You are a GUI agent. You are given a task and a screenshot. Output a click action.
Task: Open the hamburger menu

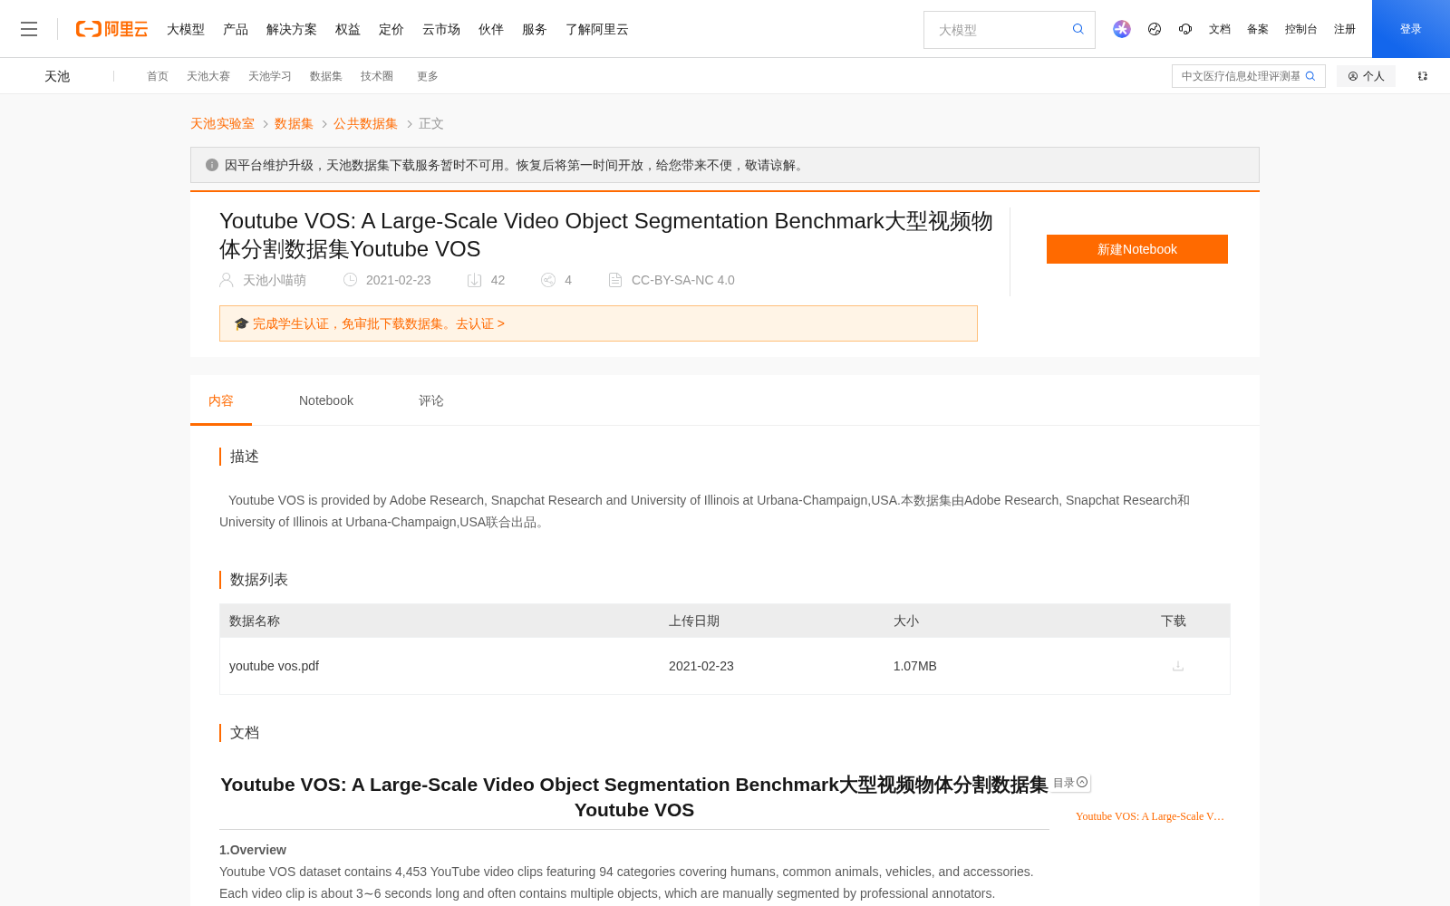point(29,29)
